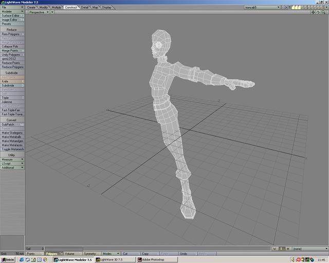Open the troncab5 object dropdown
The width and height of the screenshot is (329, 263).
(x=262, y=7)
